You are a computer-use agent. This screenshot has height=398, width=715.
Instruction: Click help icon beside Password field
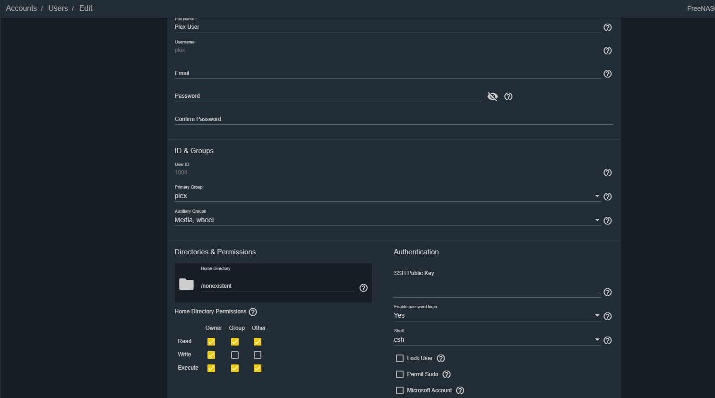(508, 96)
